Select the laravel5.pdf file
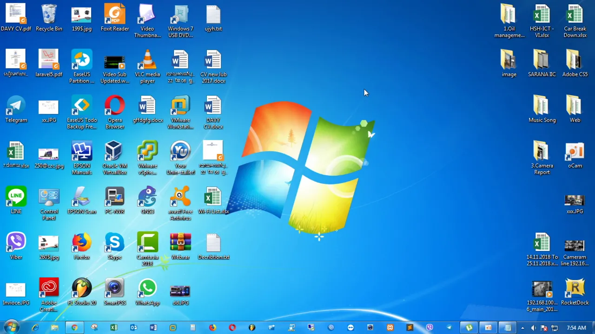595x334 pixels. [49, 63]
